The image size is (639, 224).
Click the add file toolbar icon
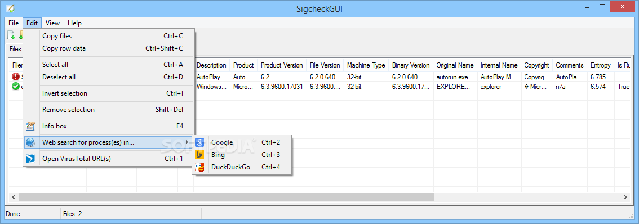coord(11,35)
